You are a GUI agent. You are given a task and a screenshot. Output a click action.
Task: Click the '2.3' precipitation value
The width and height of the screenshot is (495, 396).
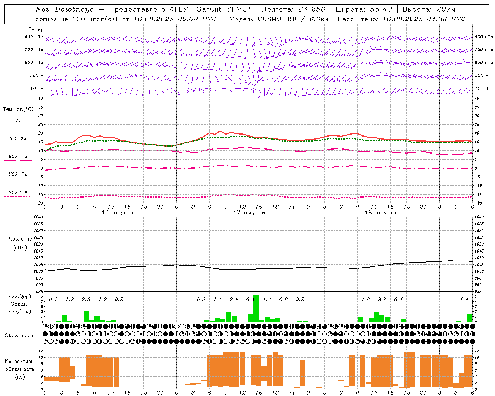(86, 300)
